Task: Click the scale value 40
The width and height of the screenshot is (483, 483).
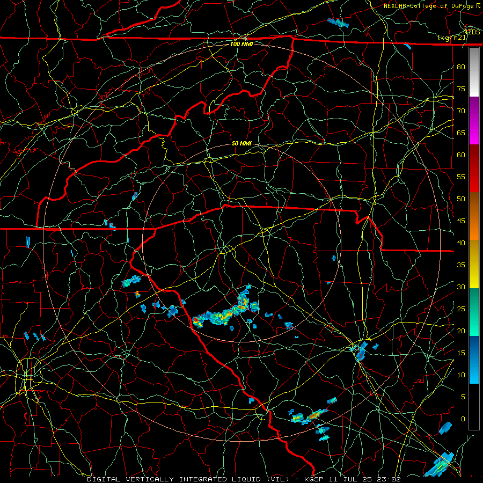Action: (x=461, y=243)
